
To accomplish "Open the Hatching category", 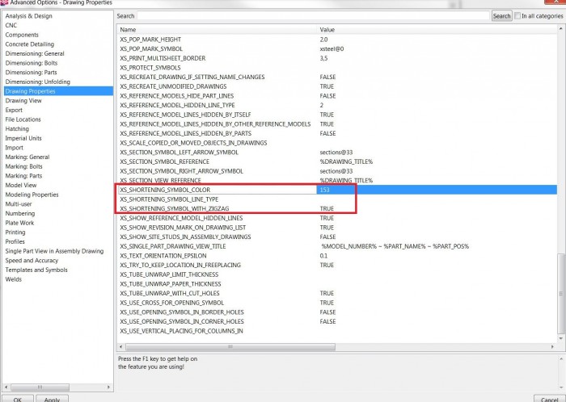I will click(17, 128).
